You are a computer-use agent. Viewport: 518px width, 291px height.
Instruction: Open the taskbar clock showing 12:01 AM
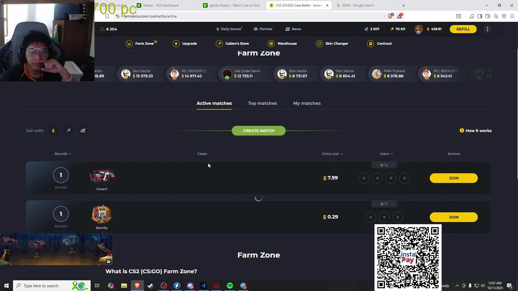[495, 286]
